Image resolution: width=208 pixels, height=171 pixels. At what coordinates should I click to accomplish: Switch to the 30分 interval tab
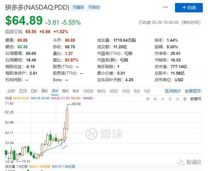click(113, 91)
